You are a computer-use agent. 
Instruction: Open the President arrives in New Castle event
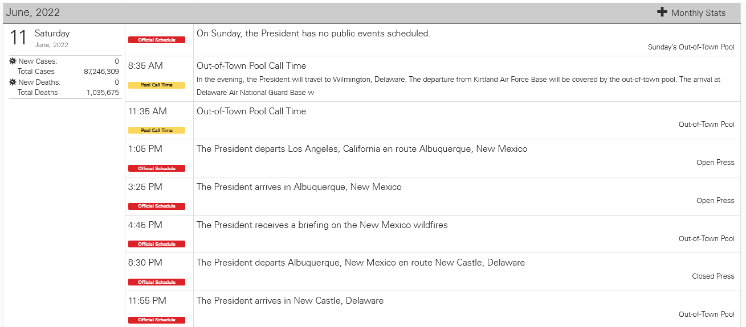point(290,300)
